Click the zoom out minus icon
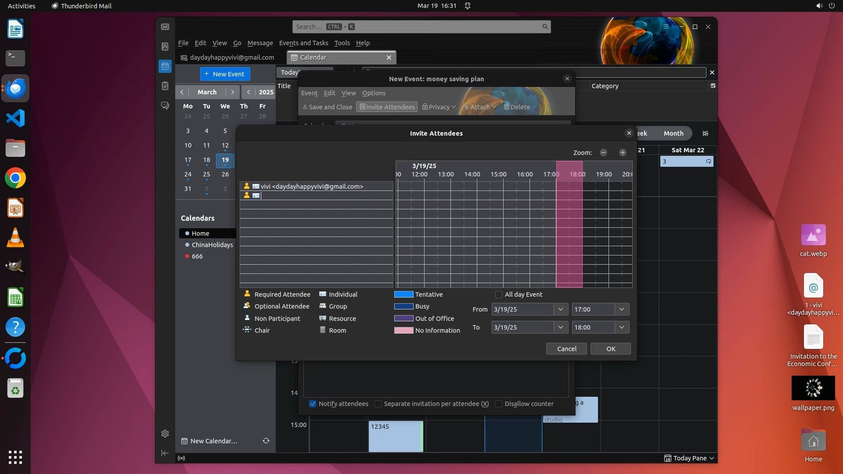The height and width of the screenshot is (474, 843). coord(603,152)
